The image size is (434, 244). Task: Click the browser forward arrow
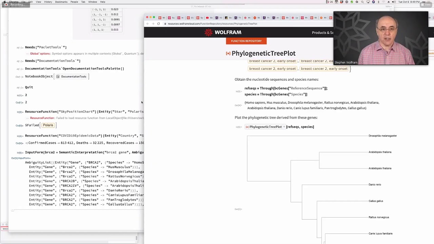pos(153,24)
